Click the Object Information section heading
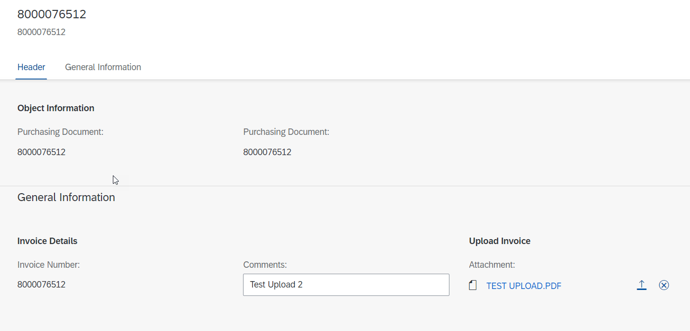 (55, 108)
